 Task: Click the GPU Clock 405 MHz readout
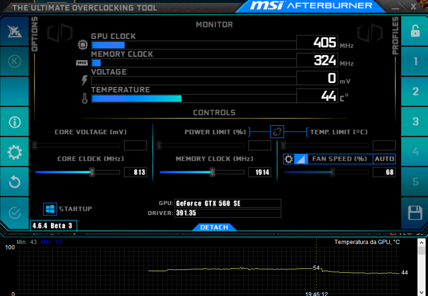pyautogui.click(x=317, y=42)
